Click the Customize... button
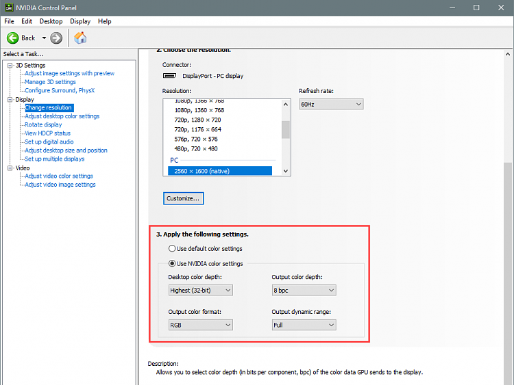 coord(183,198)
